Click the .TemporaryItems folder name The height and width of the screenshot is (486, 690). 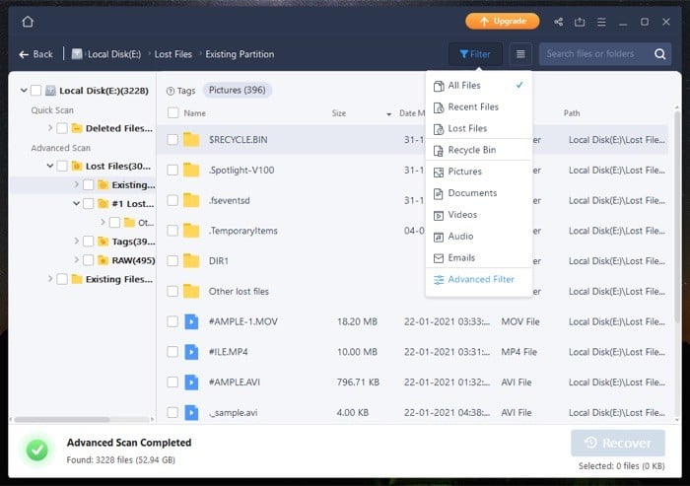click(242, 231)
